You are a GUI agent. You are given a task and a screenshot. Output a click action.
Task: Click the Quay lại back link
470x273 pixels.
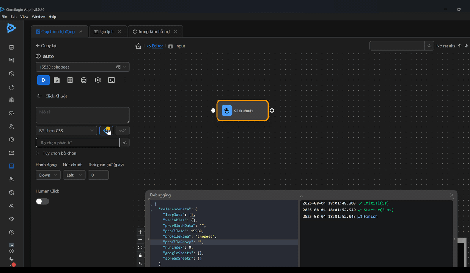click(x=46, y=45)
